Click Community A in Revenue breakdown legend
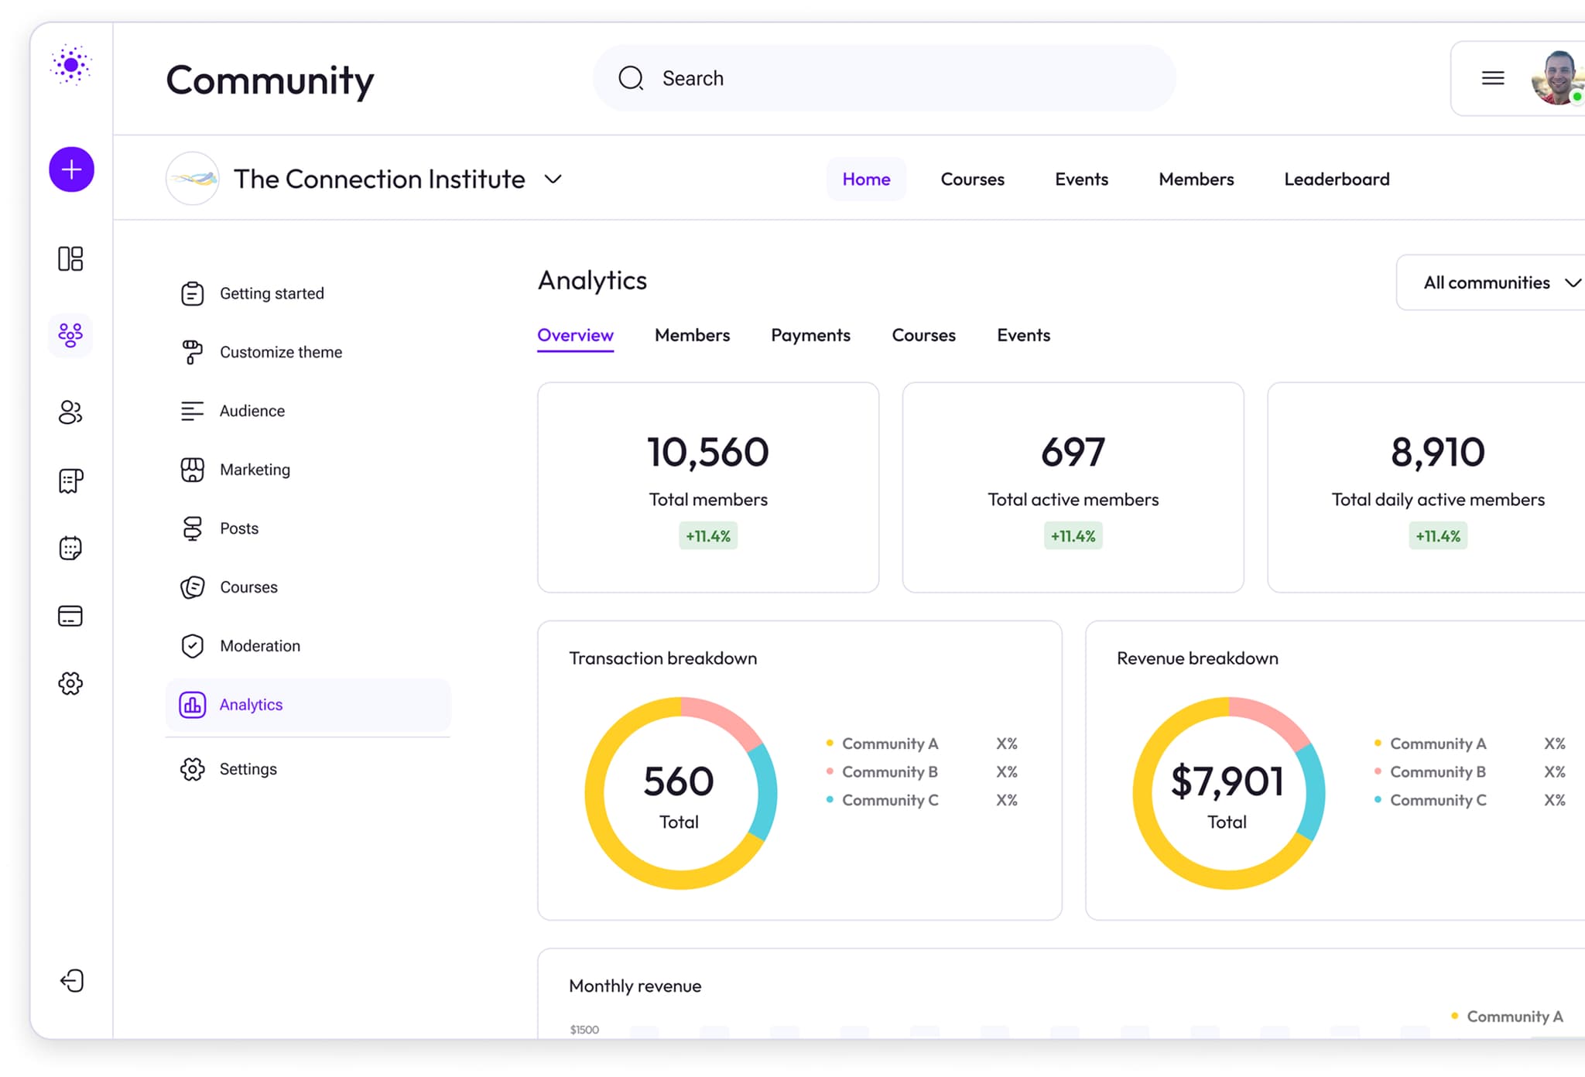The image size is (1585, 1077). (1438, 744)
